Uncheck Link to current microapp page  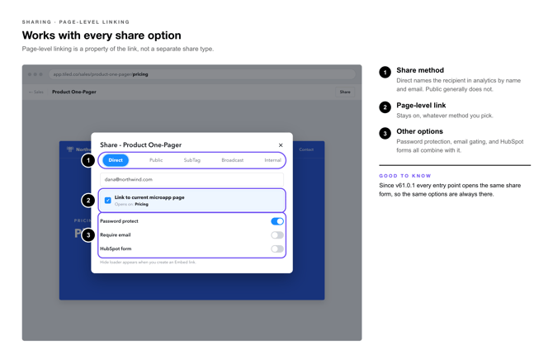click(108, 200)
